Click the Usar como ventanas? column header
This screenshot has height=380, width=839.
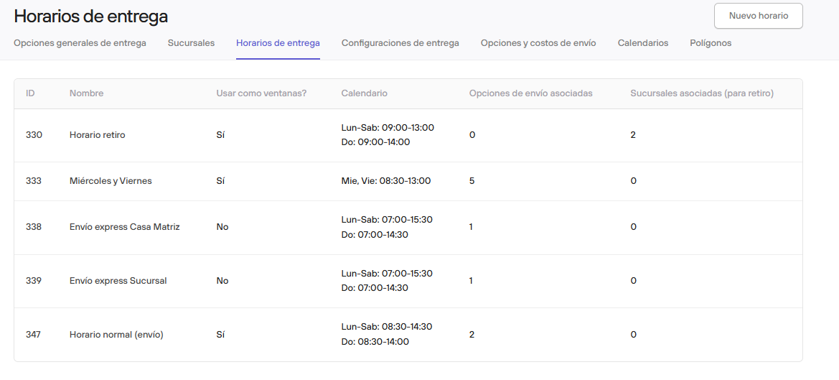coord(261,93)
